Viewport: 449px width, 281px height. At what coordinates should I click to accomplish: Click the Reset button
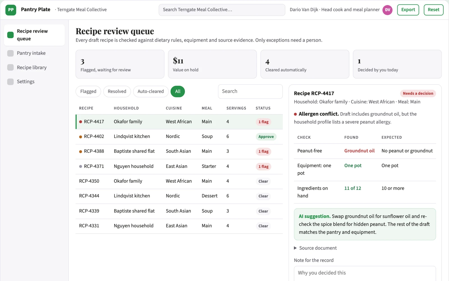[x=434, y=10]
